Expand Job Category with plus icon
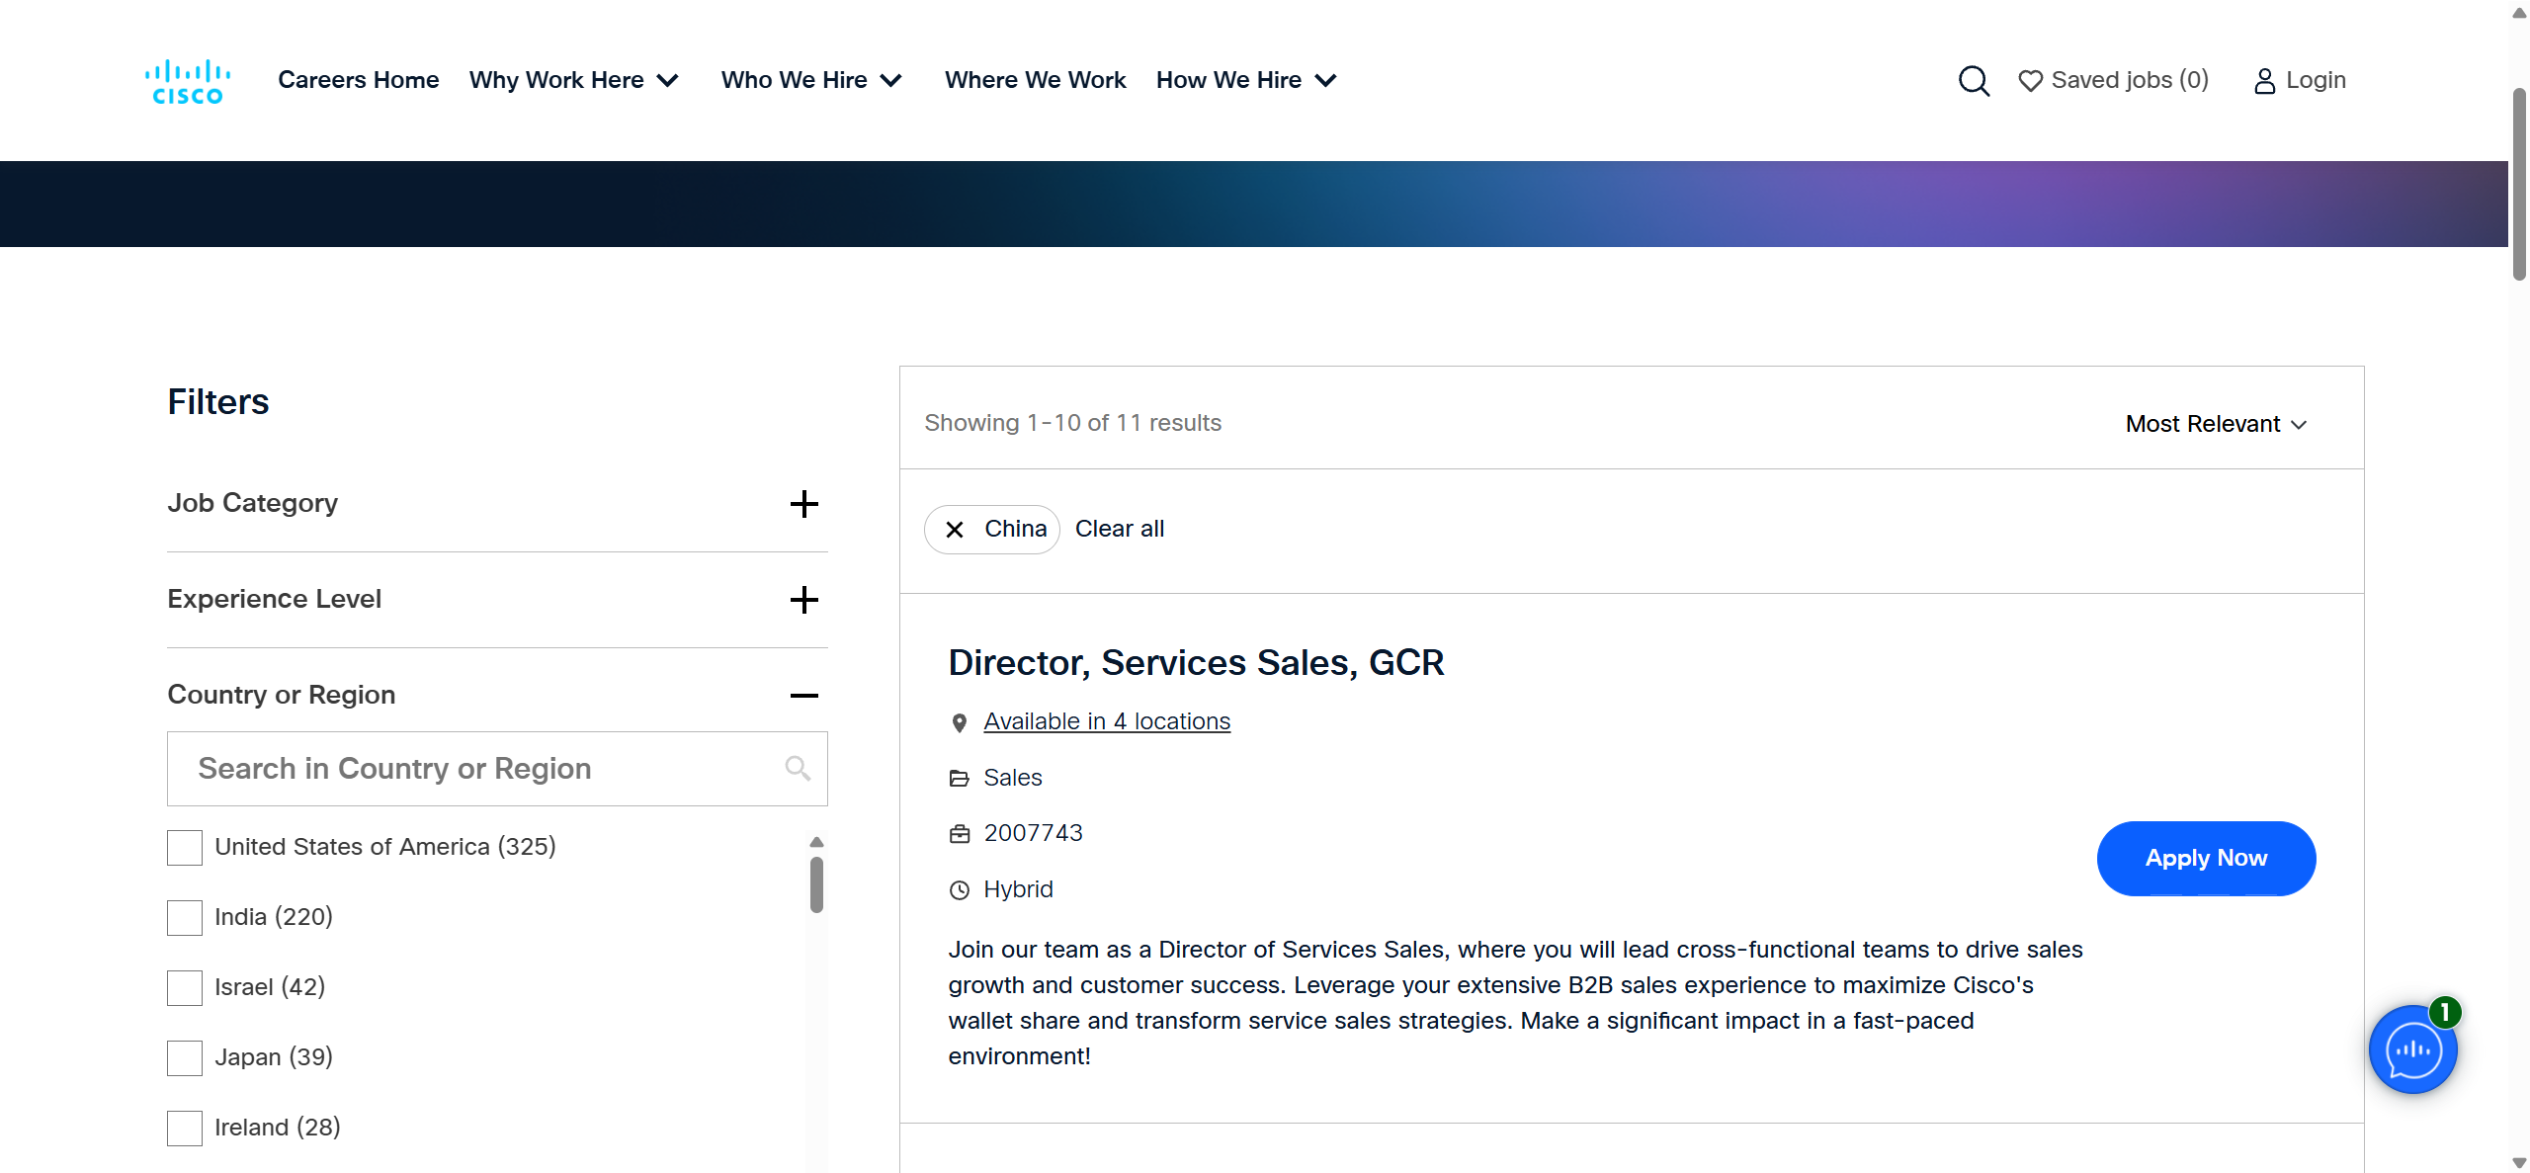This screenshot has height=1173, width=2530. point(803,504)
